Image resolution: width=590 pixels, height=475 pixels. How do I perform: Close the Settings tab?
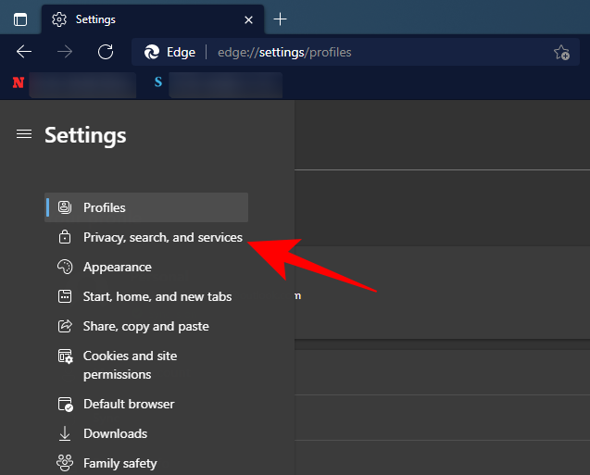pos(247,19)
